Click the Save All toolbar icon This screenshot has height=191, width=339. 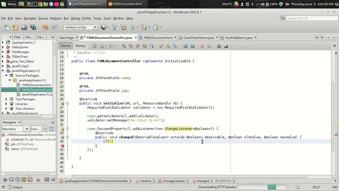tap(33, 27)
